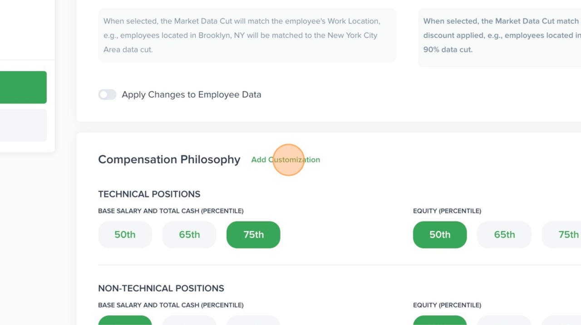This screenshot has height=325, width=581.
Task: Select 50th percentile for technical base salary
Action: coord(125,235)
